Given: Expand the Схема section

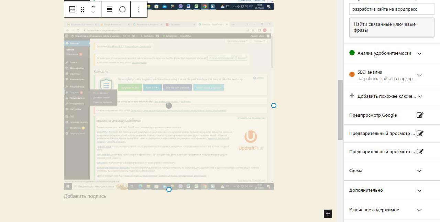Looking at the screenshot, I should click(419, 171).
